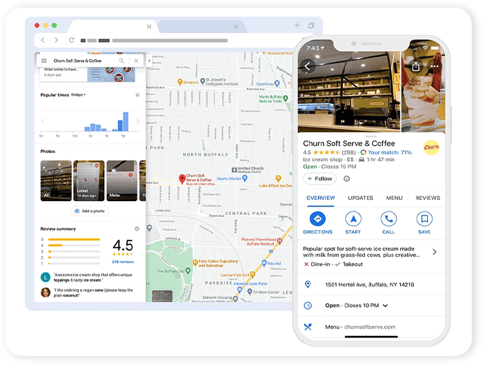Screen dimensions: 483x365
Task: Click the Churn Soft Serve red map pin
Action: click(182, 179)
